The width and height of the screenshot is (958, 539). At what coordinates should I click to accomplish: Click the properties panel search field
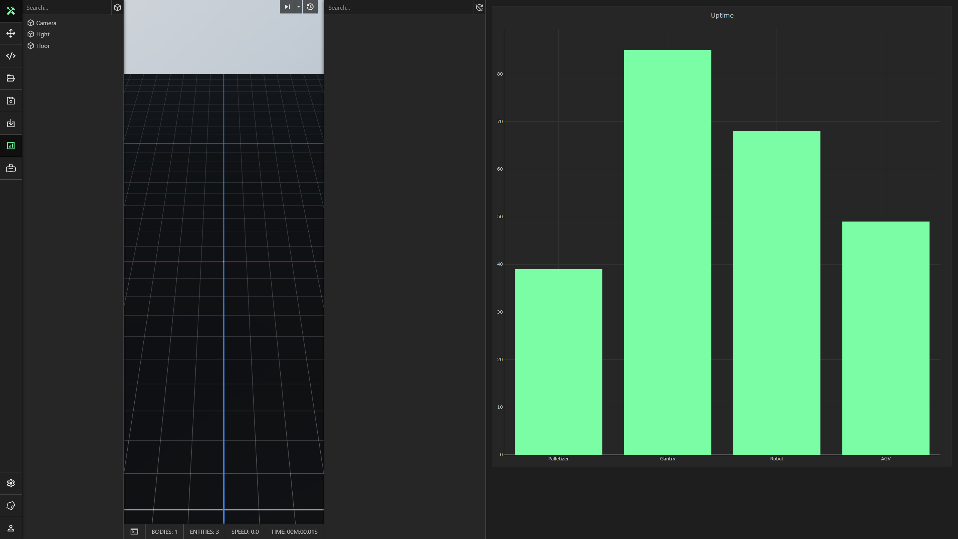(x=399, y=7)
